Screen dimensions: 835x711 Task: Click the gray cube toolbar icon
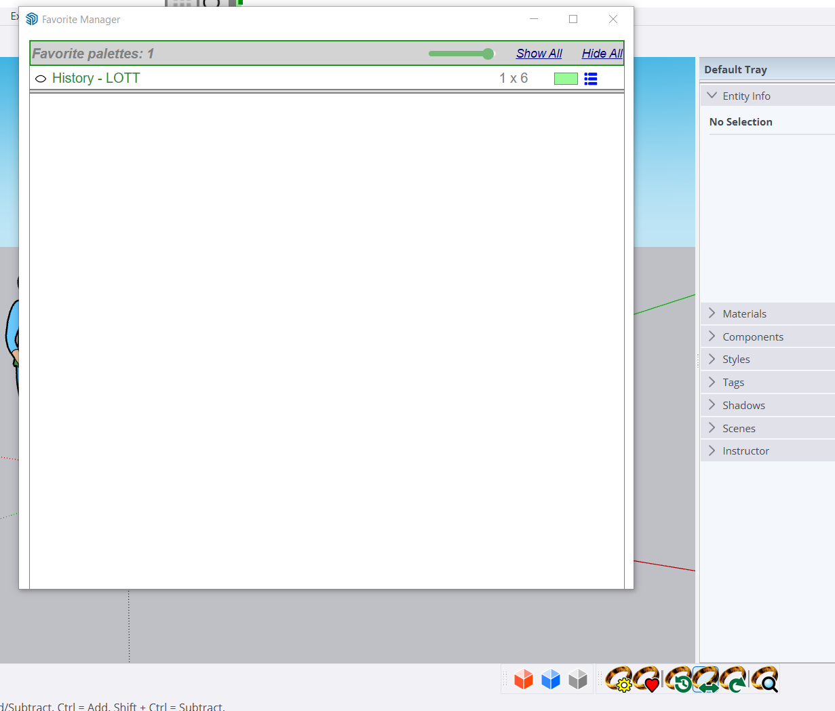(578, 679)
